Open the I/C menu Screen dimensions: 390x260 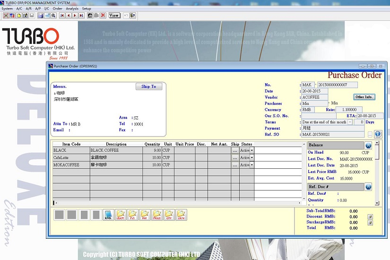(46, 9)
